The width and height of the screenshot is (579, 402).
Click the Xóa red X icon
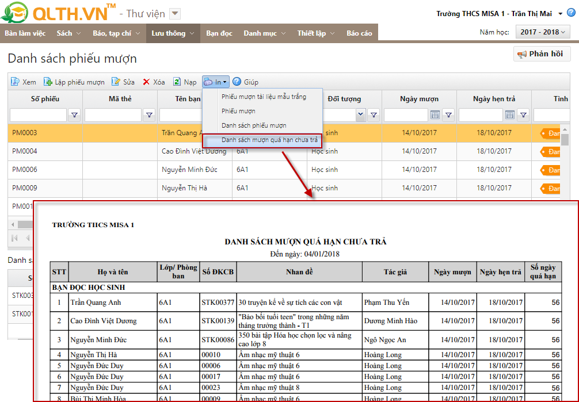[x=147, y=82]
